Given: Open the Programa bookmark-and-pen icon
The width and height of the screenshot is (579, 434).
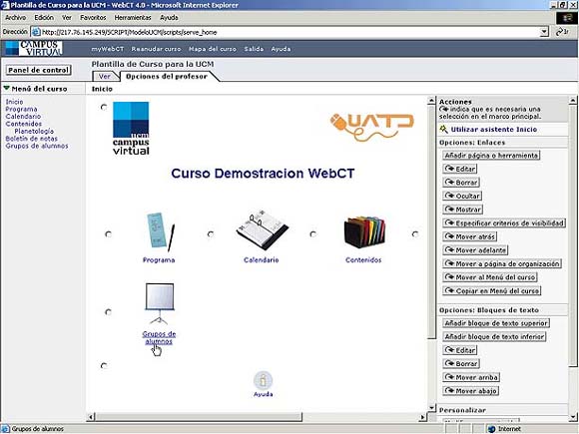Looking at the screenshot, I should 160,232.
